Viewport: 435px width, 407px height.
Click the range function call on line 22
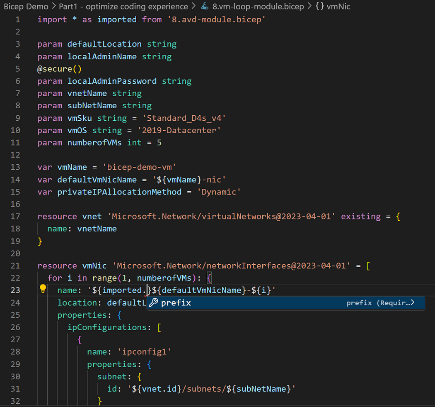[104, 278]
